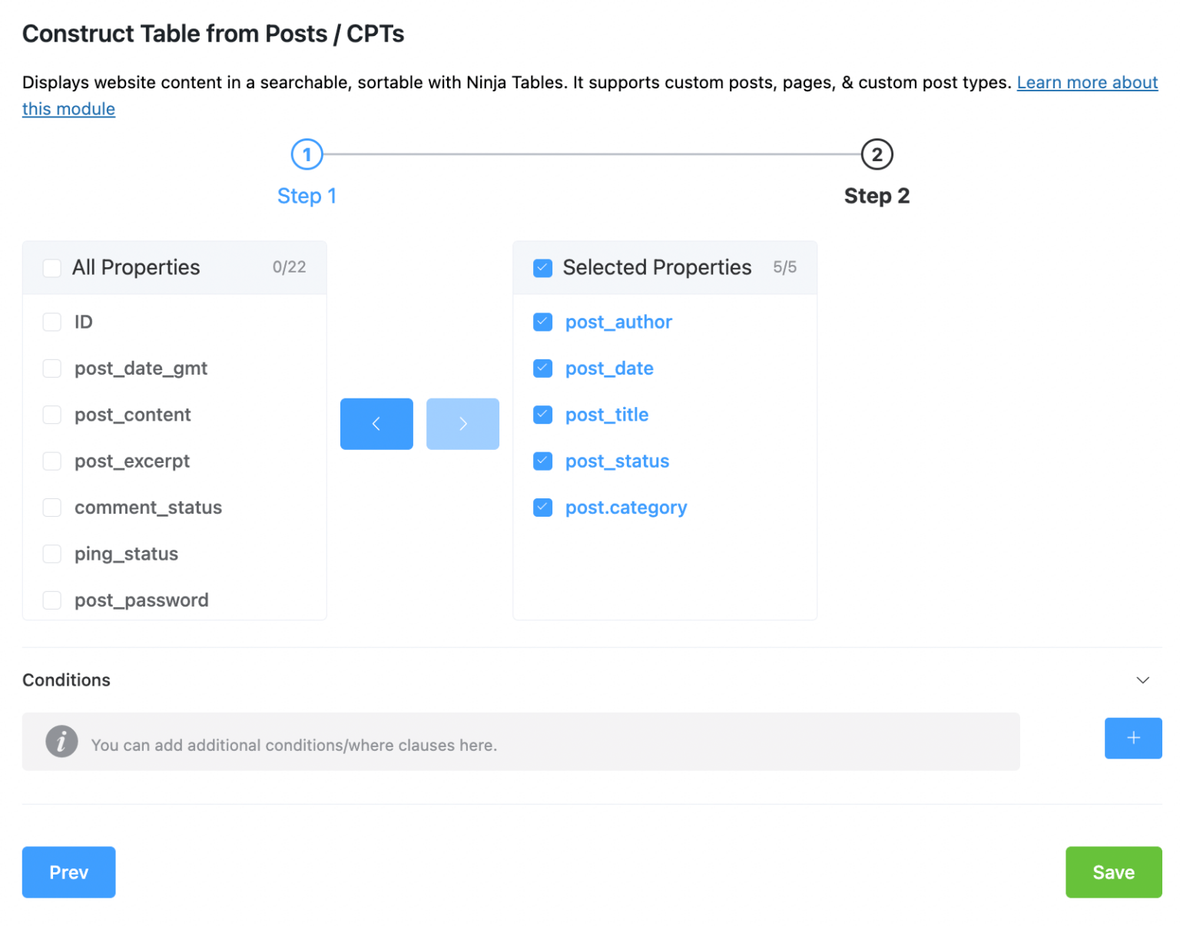Click the info icon beside conditions hint
The width and height of the screenshot is (1180, 926).
62,742
